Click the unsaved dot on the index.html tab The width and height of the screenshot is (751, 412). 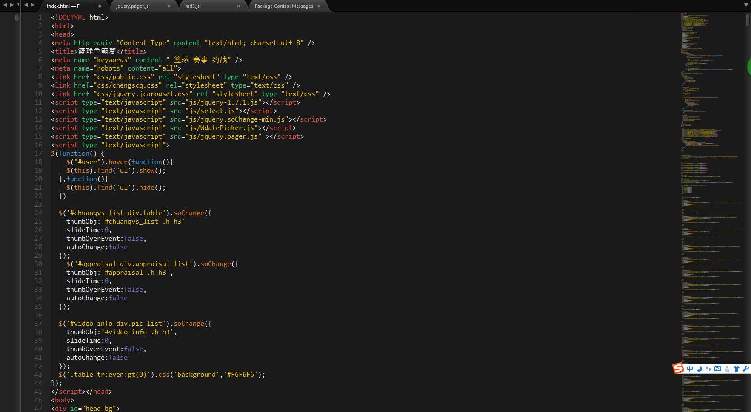point(100,6)
